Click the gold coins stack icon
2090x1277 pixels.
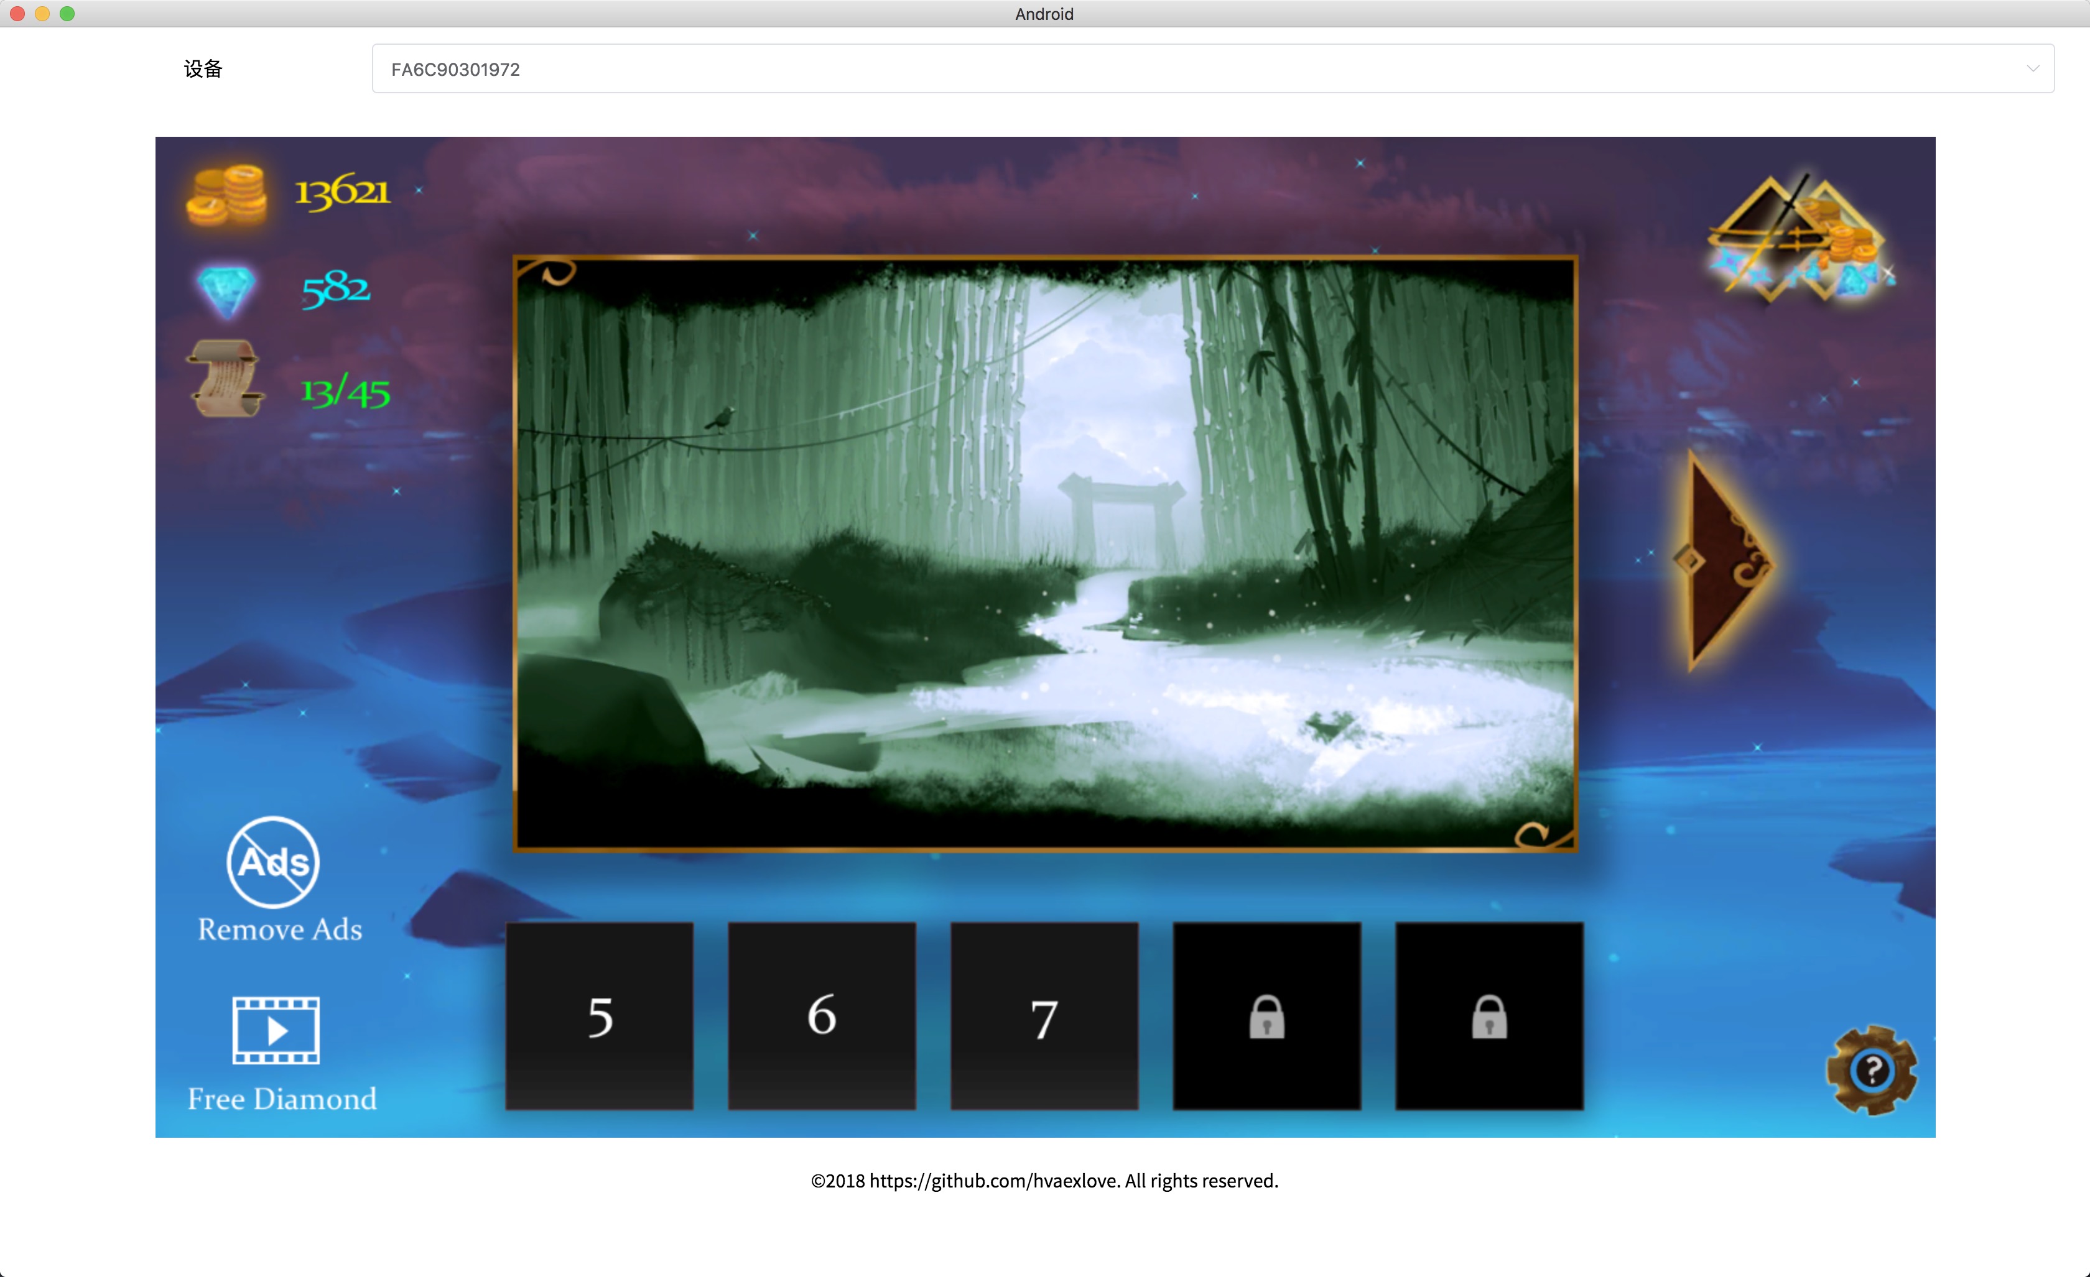coord(226,196)
